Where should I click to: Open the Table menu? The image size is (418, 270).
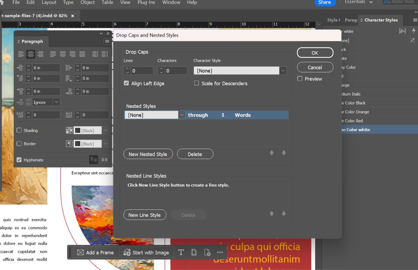[107, 2]
